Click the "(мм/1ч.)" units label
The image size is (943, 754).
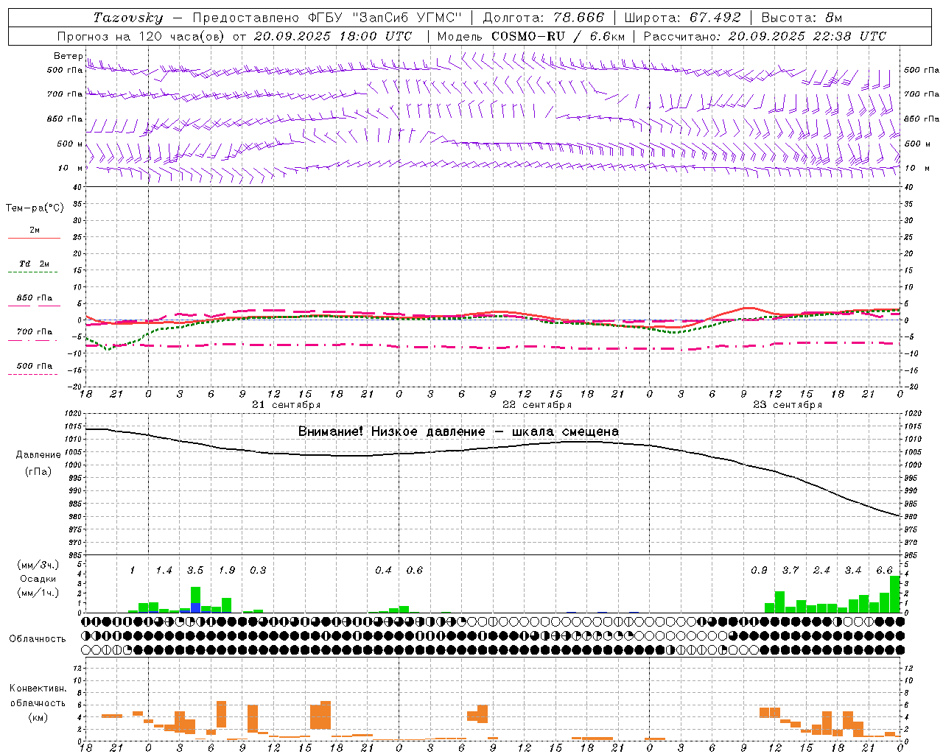[38, 593]
